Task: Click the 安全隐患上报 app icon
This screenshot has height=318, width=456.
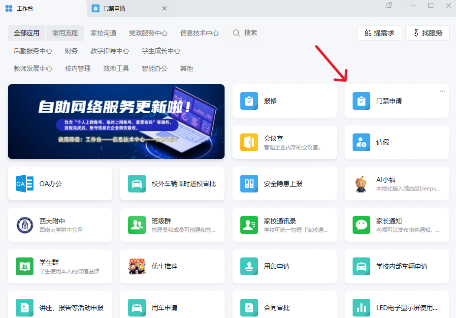Action: point(249,184)
